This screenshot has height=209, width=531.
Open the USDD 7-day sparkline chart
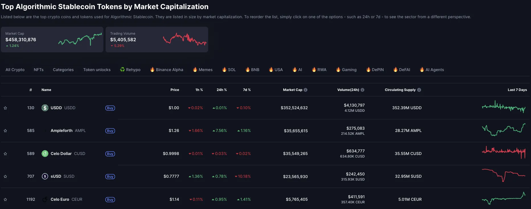pos(503,107)
